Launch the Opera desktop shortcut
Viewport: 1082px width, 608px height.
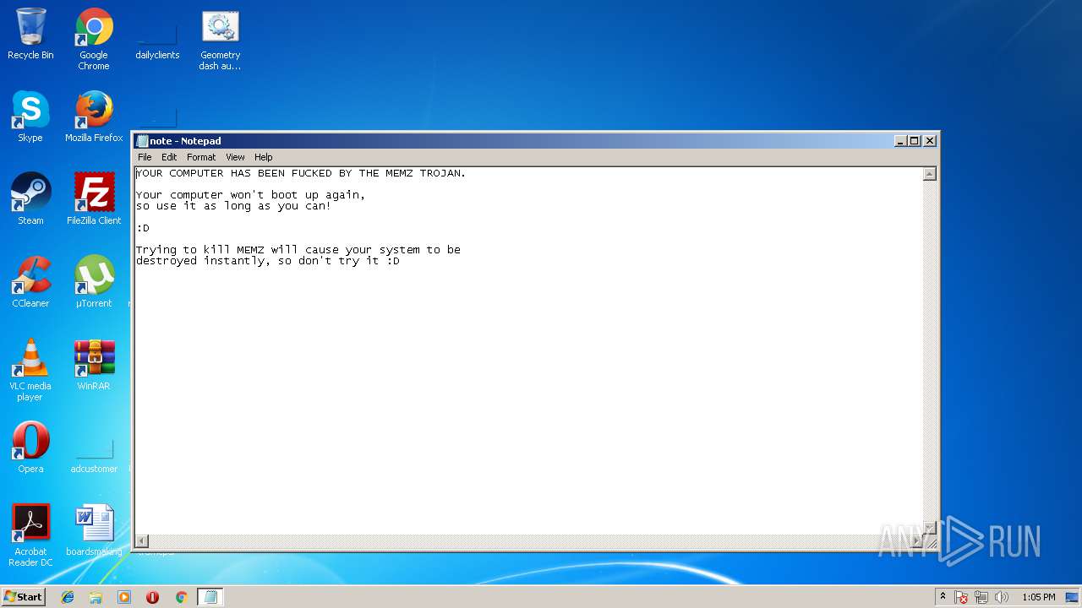click(x=30, y=448)
